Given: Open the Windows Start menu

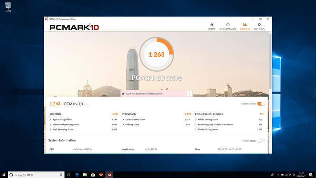Looking at the screenshot, I should click(x=4, y=174).
